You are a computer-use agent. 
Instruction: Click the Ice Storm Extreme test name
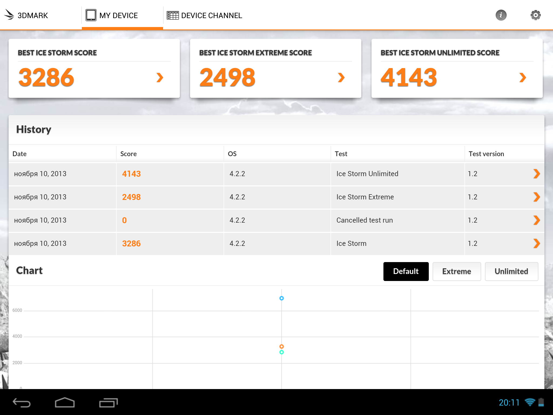click(x=365, y=197)
